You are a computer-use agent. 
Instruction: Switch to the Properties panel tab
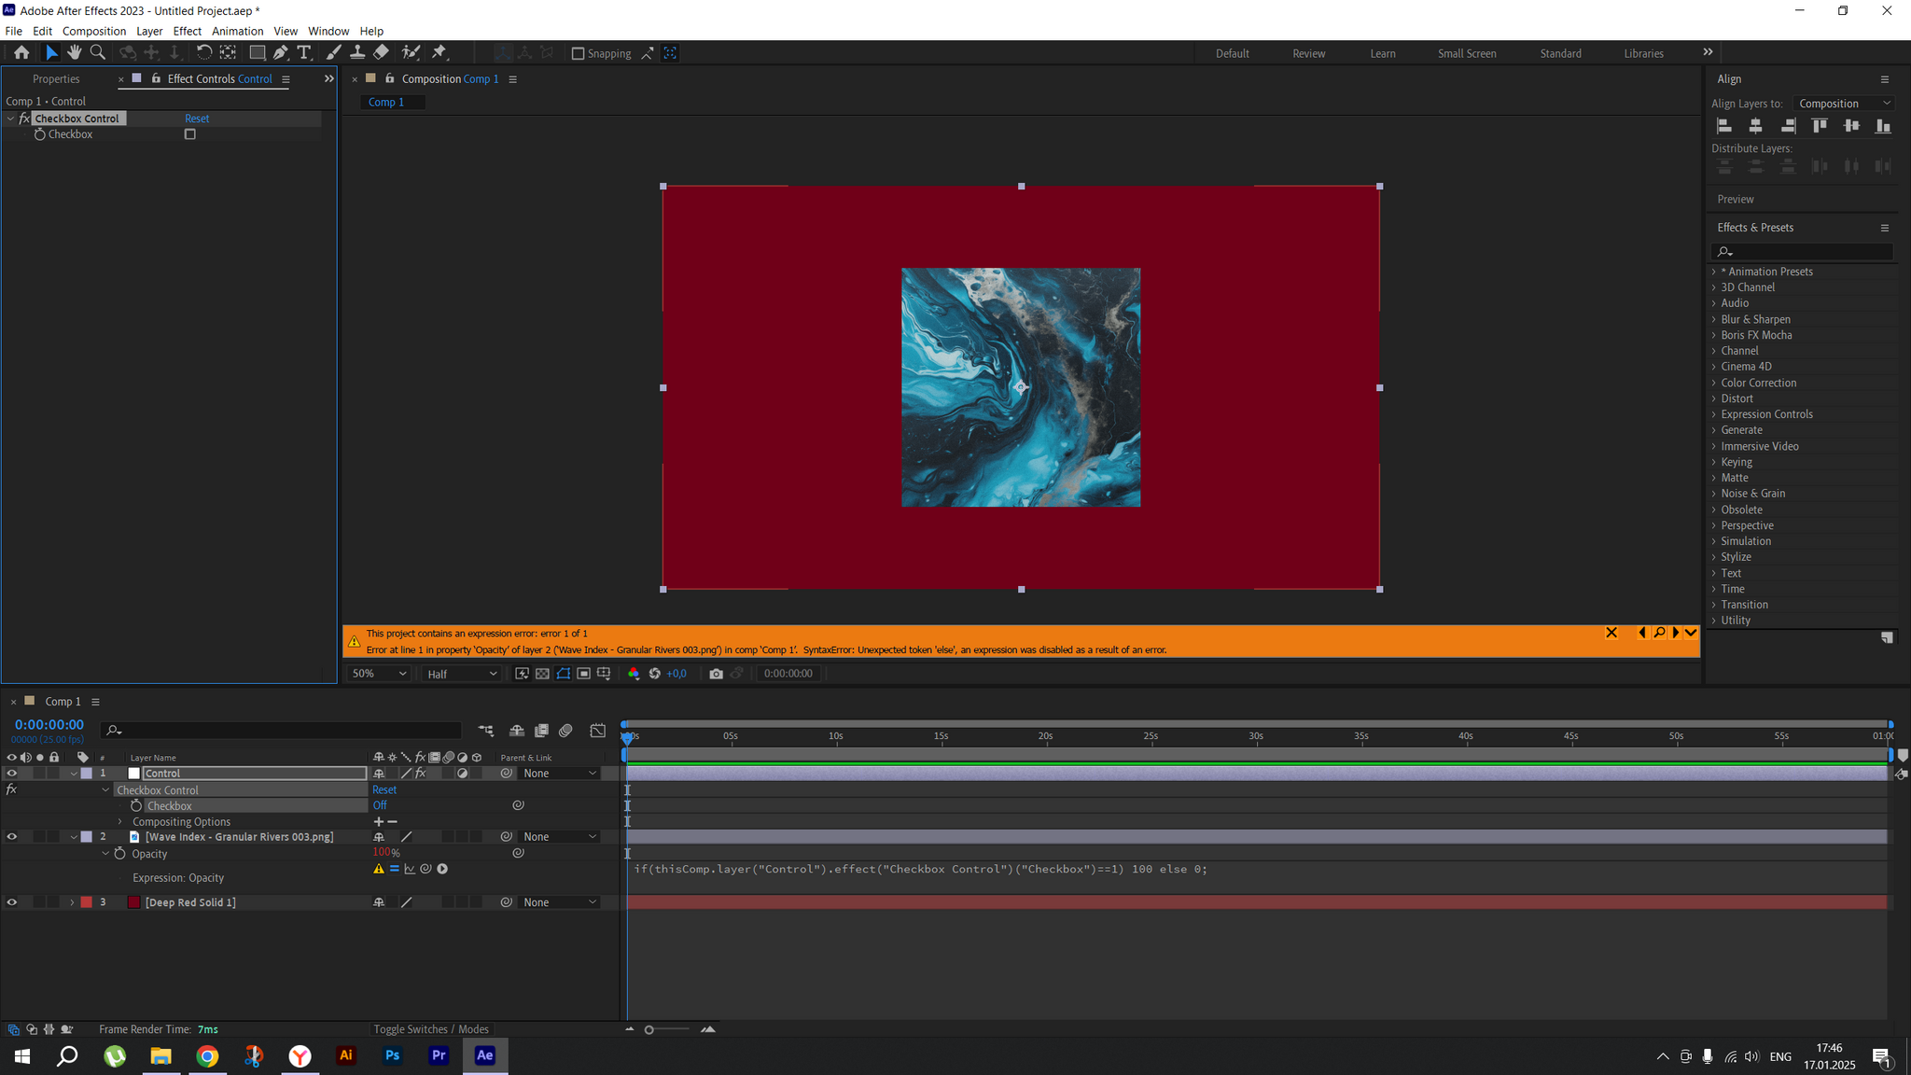point(56,79)
